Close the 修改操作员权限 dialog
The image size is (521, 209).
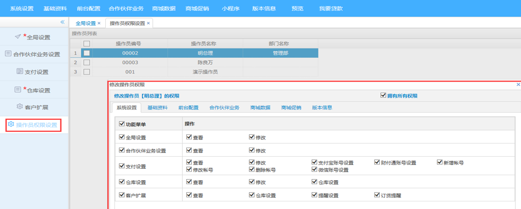(x=518, y=85)
